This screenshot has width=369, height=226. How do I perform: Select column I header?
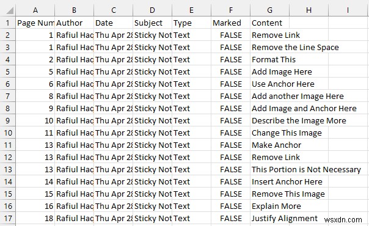coord(348,10)
